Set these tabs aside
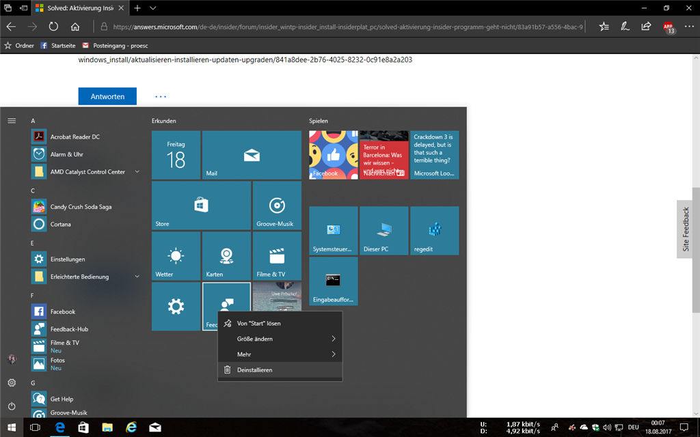This screenshot has height=437, width=700. tap(24, 8)
